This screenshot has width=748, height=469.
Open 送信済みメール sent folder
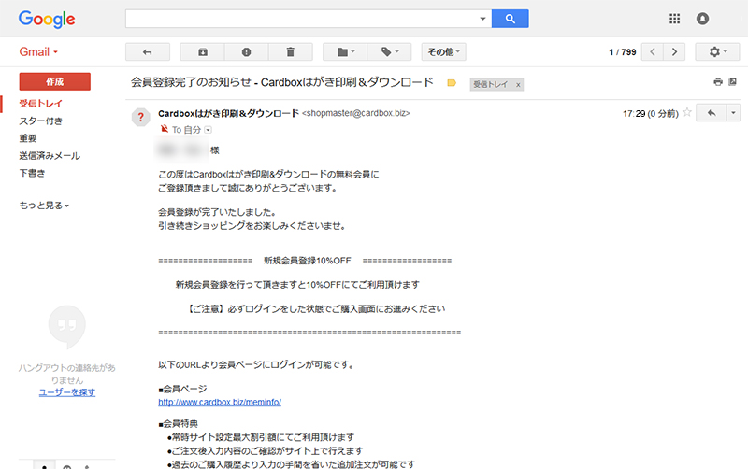click(50, 156)
